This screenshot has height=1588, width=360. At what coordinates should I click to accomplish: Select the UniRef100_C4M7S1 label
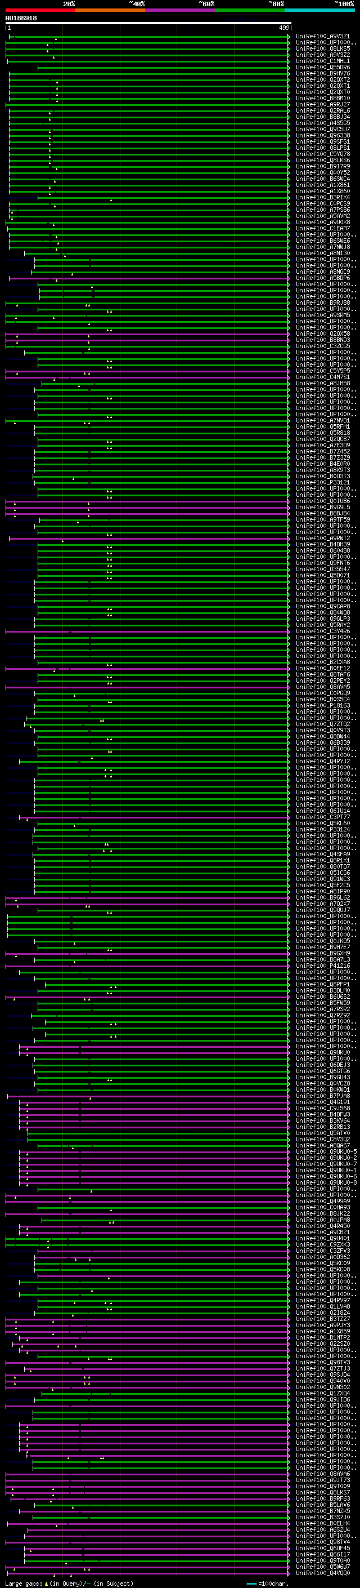323,377
